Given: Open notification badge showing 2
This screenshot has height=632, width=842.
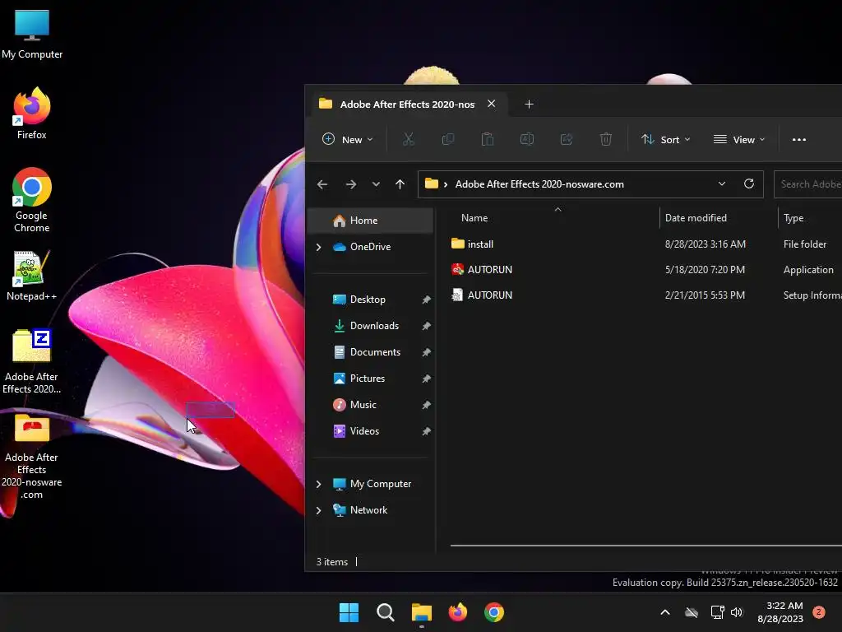Looking at the screenshot, I should tap(819, 612).
